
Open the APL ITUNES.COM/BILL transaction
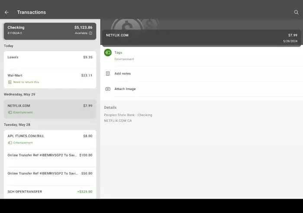coord(50,139)
